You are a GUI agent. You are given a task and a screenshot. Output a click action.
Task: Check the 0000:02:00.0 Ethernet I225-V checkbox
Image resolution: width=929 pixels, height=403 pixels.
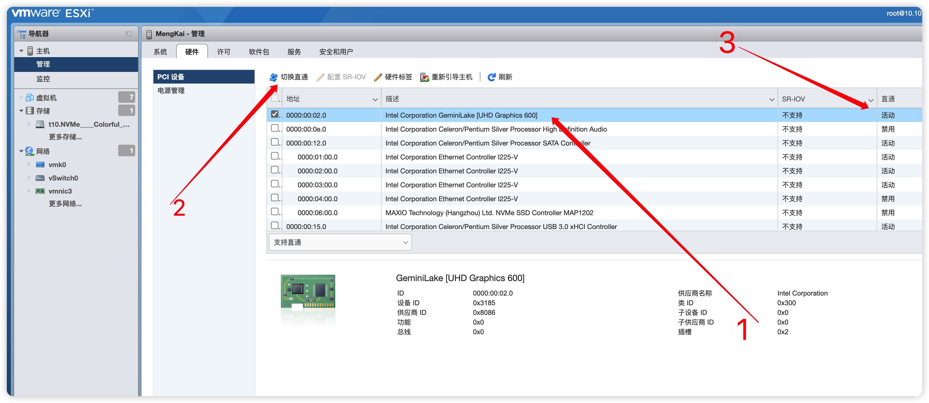tap(275, 170)
